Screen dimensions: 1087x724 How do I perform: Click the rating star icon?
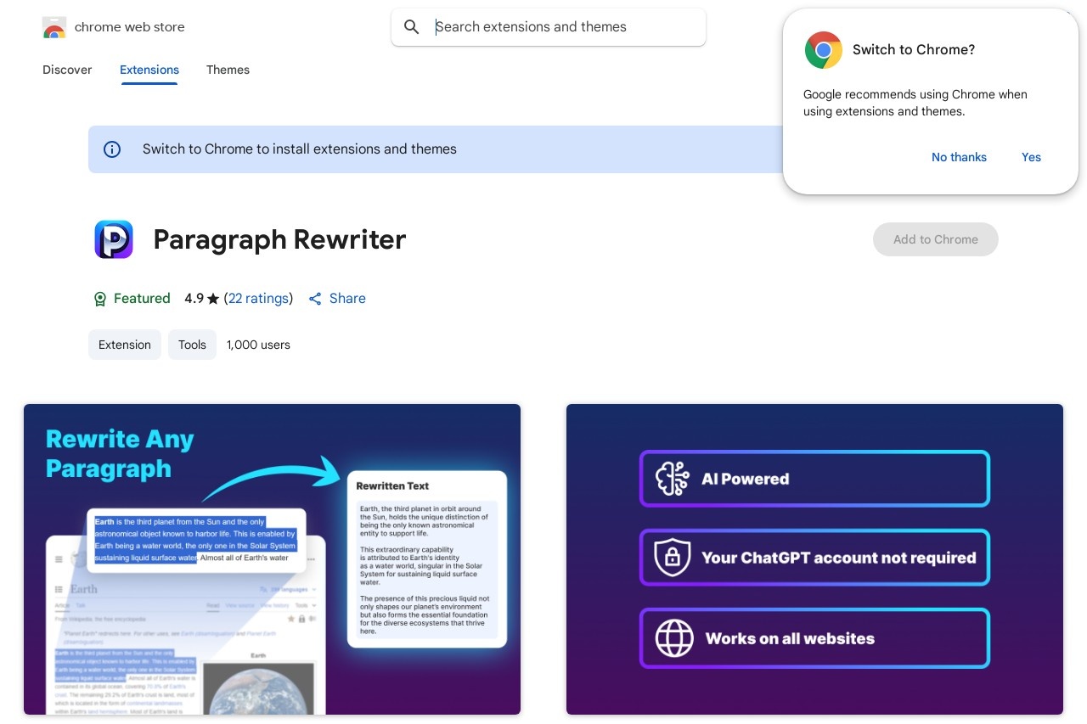click(x=213, y=299)
